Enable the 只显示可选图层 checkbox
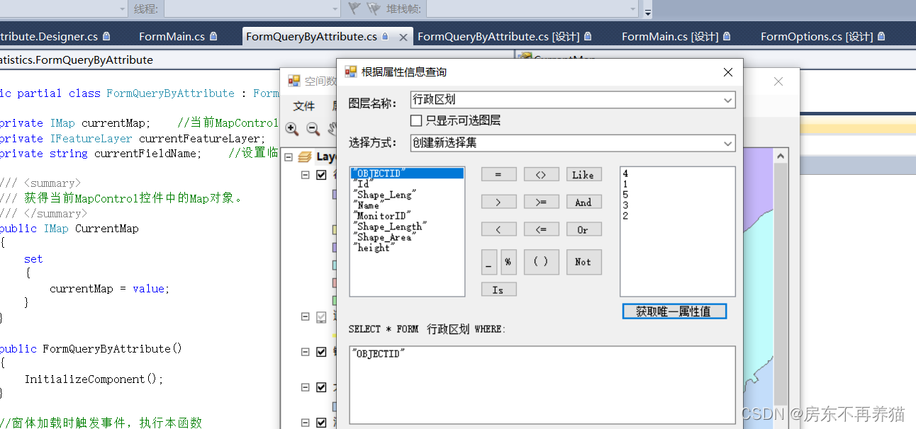Image resolution: width=916 pixels, height=429 pixels. click(417, 120)
